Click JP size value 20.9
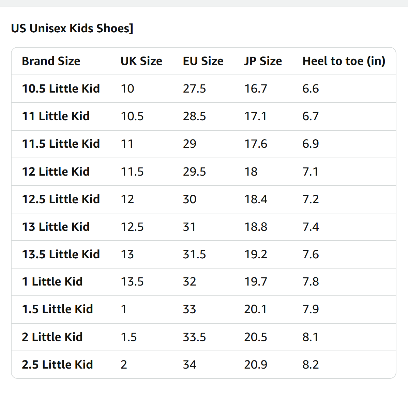 [x=256, y=364]
